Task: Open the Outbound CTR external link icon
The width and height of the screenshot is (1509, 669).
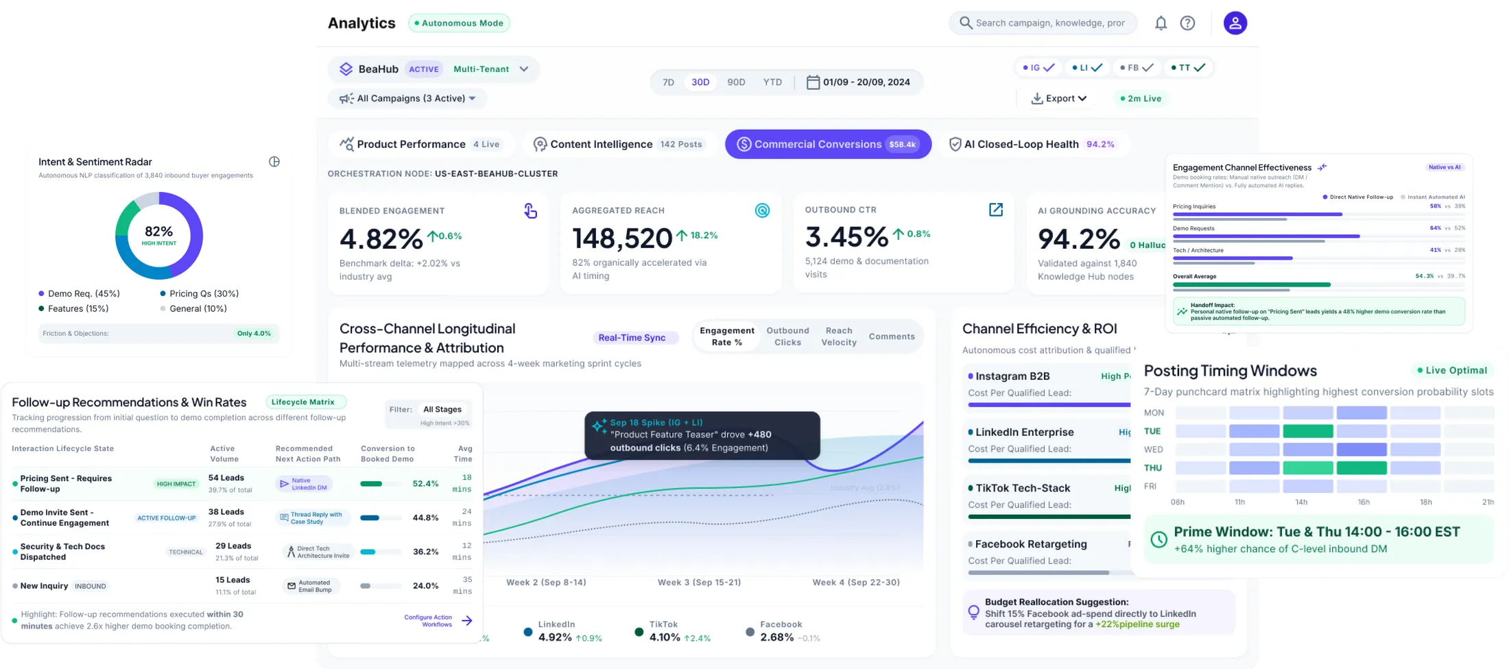Action: (995, 210)
